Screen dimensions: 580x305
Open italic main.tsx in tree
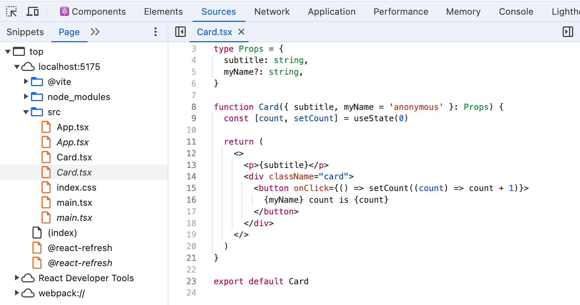74,218
